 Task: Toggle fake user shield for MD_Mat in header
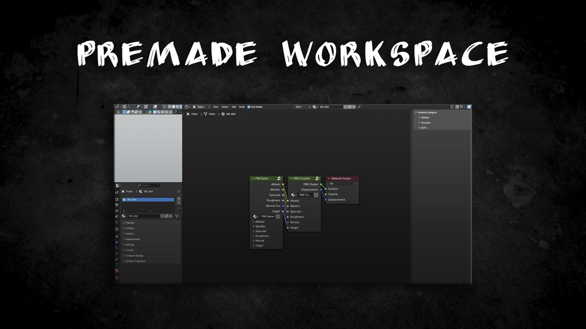point(346,107)
